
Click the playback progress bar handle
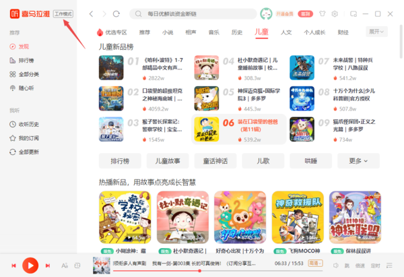[200, 271]
